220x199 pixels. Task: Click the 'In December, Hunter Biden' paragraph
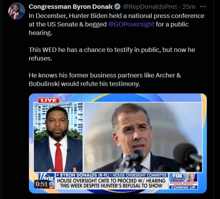117,24
